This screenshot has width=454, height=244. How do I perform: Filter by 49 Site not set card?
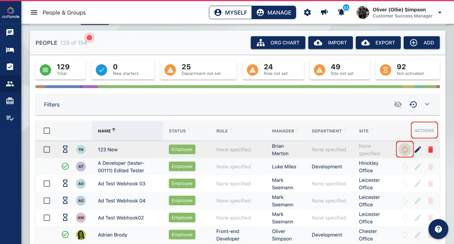(340, 70)
